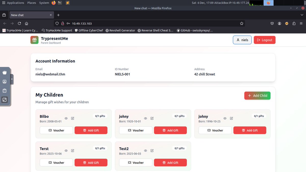
Task: Open the niels profile button
Action: coord(242,40)
